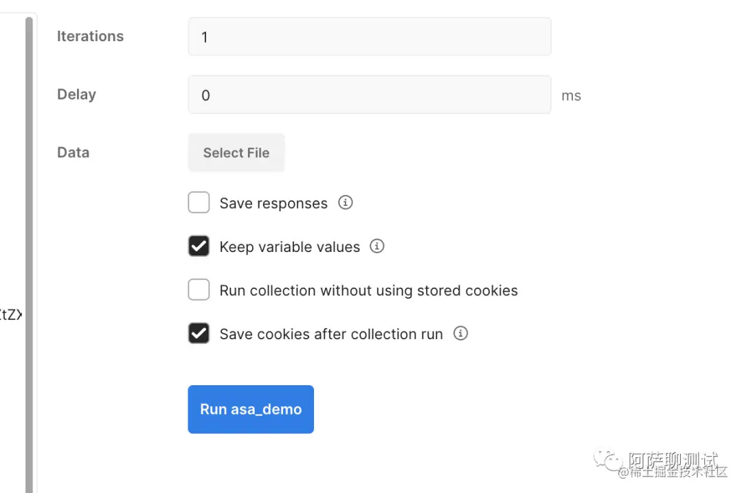Click the Data row label
Viewport: 742px width, 493px height.
(73, 152)
